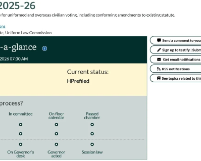Click the pencil icon on Sign up to testify

[159, 50]
